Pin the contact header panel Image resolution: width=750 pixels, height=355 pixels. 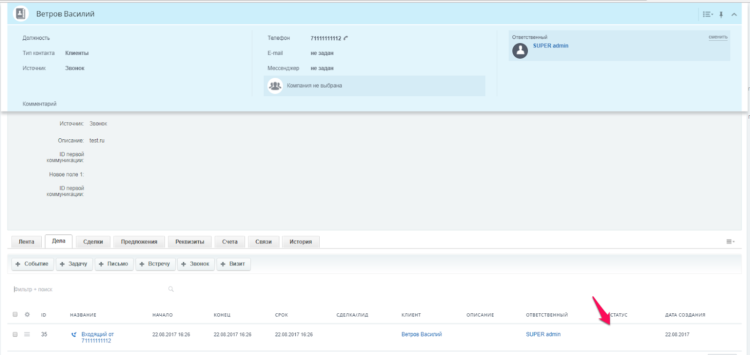[721, 15]
